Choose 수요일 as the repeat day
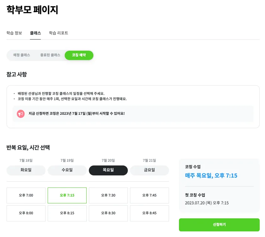Screen dimensions: 265x237 click(67, 170)
